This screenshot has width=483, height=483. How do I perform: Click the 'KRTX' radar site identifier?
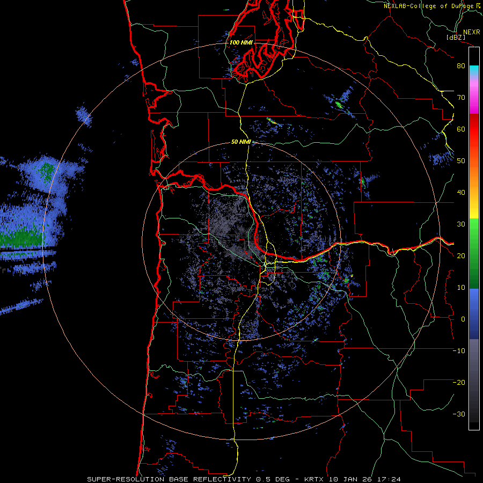pos(314,479)
